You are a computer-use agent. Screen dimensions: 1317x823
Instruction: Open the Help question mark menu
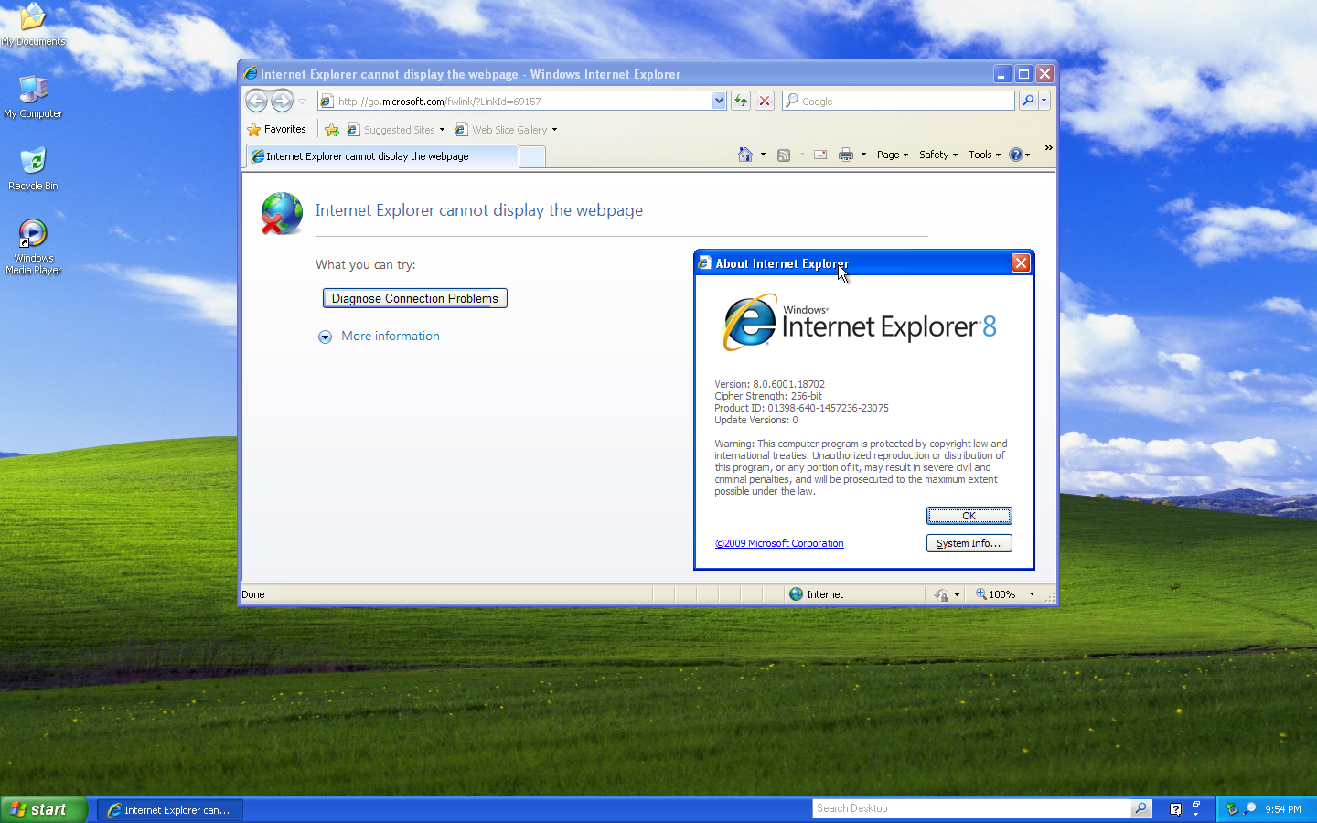(x=1020, y=155)
